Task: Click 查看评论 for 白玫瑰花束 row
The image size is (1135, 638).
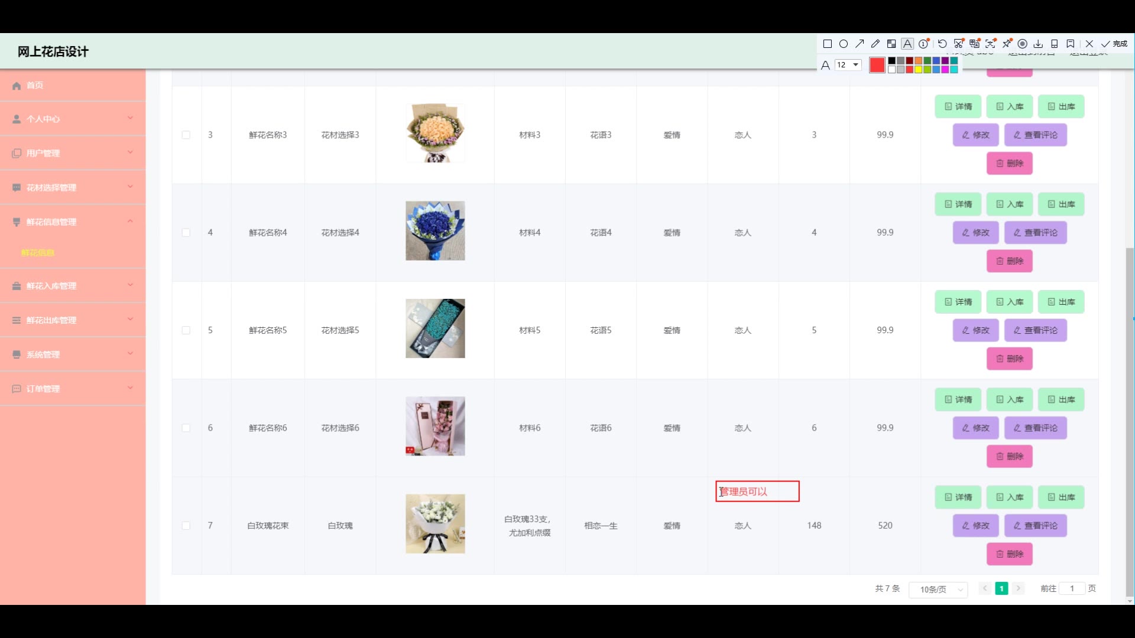Action: pyautogui.click(x=1036, y=526)
